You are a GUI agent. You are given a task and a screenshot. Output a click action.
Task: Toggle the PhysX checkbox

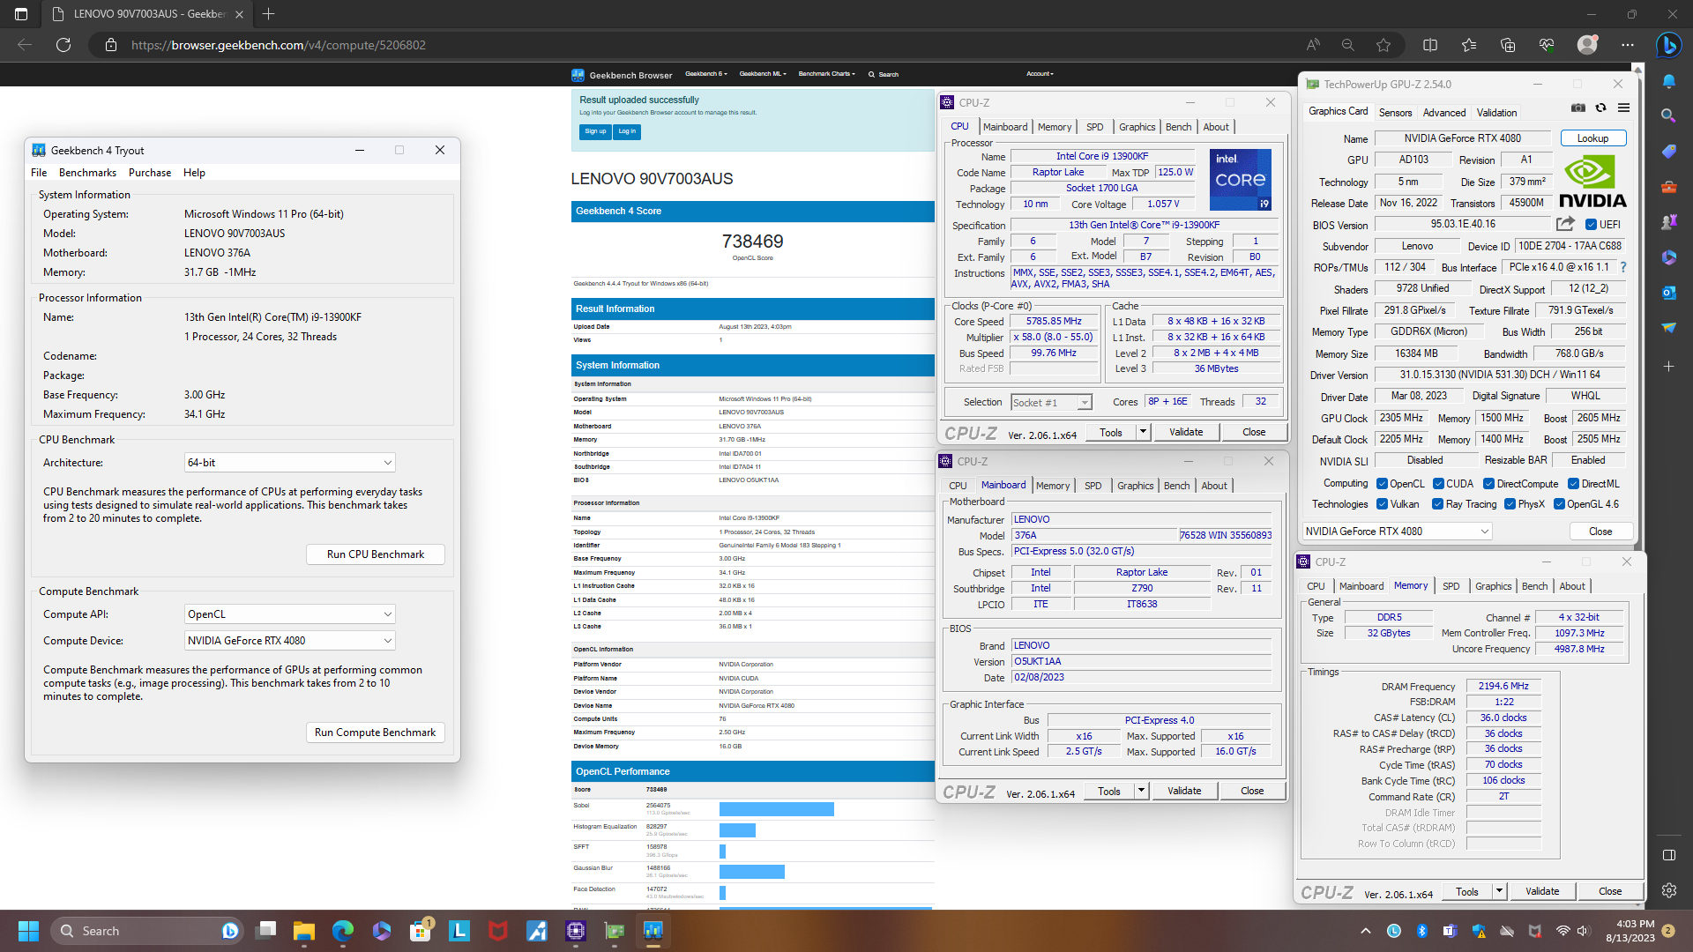(x=1510, y=504)
